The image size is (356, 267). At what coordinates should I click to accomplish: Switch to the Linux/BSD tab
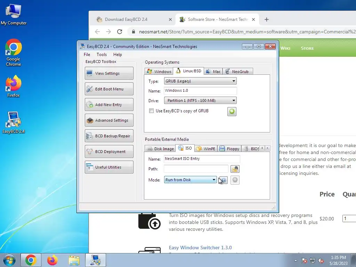point(188,71)
